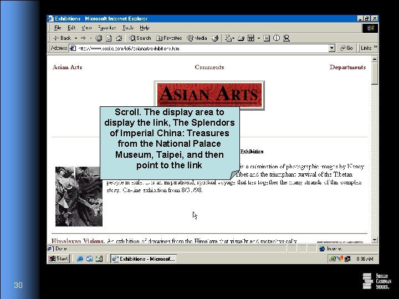Click the Windows logo throbber icon

pos(370,28)
